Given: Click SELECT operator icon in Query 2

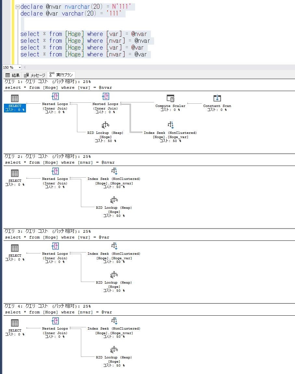Looking at the screenshot, I should pos(15,173).
